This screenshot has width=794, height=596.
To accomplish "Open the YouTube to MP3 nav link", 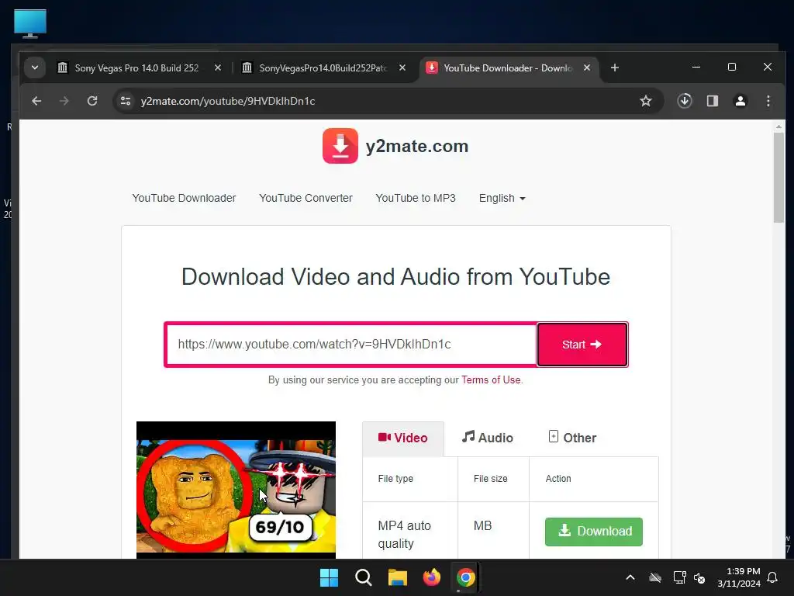I will point(416,198).
